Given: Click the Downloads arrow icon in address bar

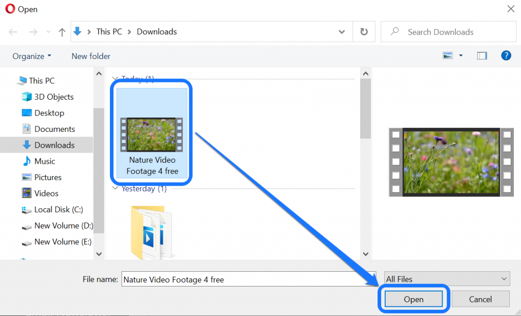Looking at the screenshot, I should click(x=77, y=32).
